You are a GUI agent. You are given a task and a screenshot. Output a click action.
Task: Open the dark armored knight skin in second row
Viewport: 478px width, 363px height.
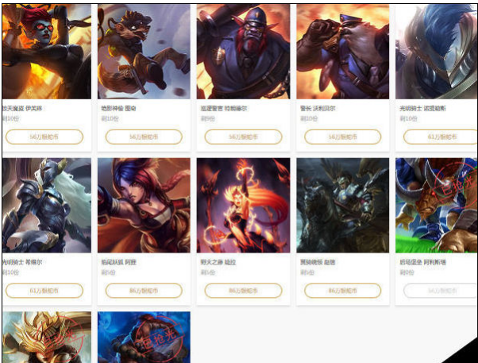[x=47, y=205]
